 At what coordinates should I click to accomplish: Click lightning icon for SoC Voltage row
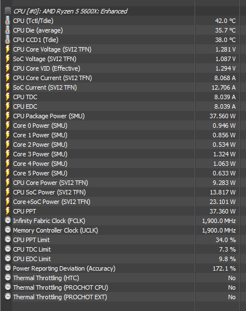point(7,59)
